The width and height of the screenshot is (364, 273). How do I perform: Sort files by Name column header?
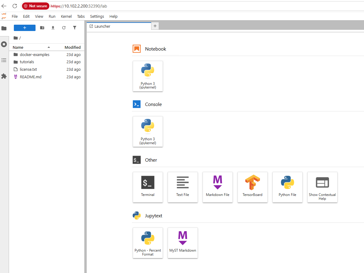(31, 47)
